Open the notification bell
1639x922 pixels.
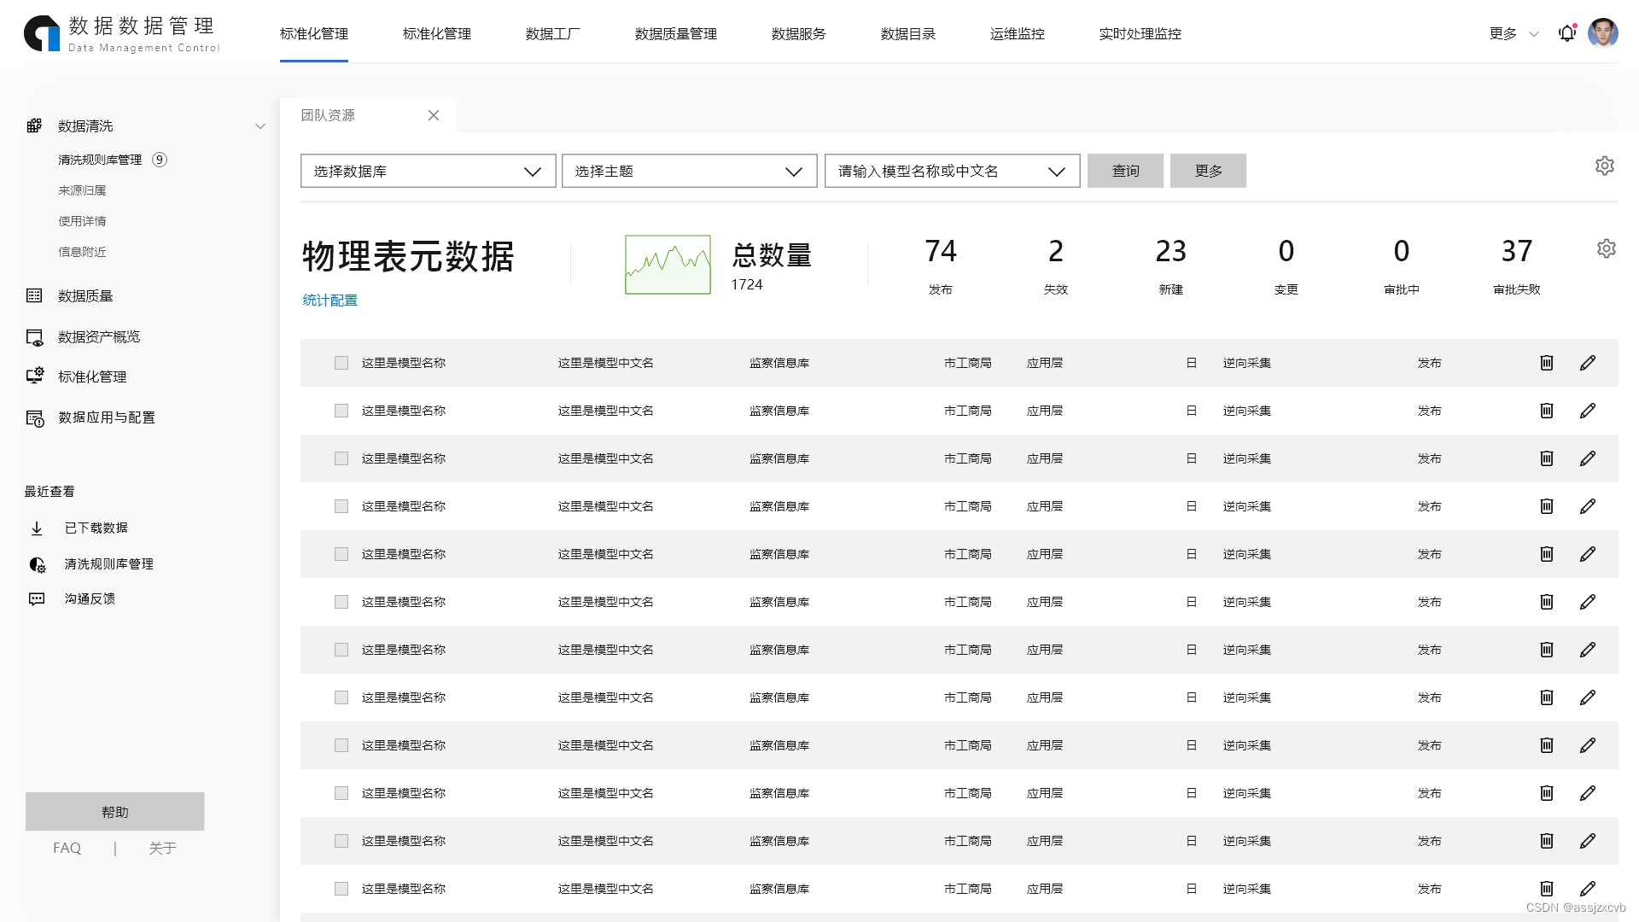1566,33
